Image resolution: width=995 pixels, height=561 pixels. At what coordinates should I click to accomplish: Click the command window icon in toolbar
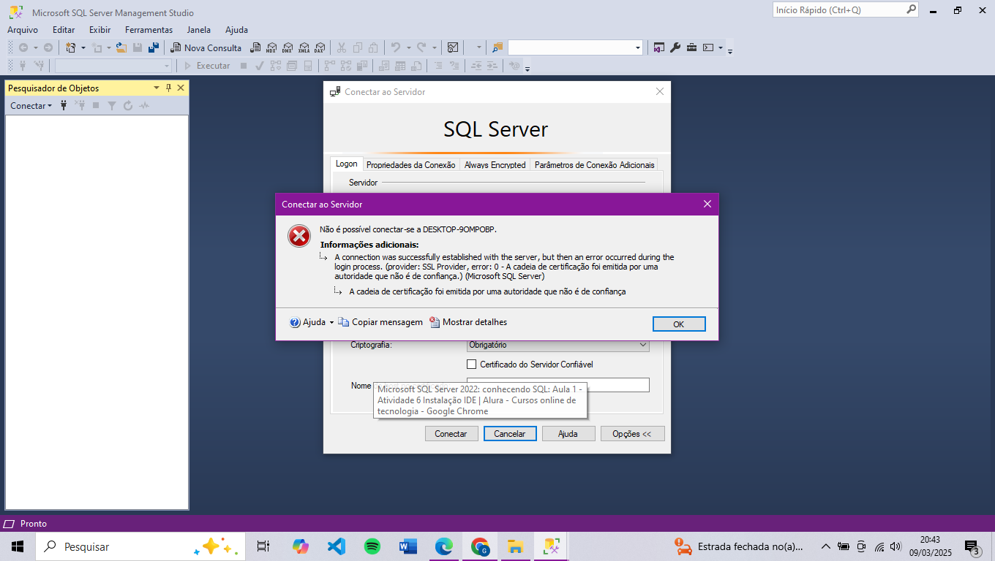(707, 47)
